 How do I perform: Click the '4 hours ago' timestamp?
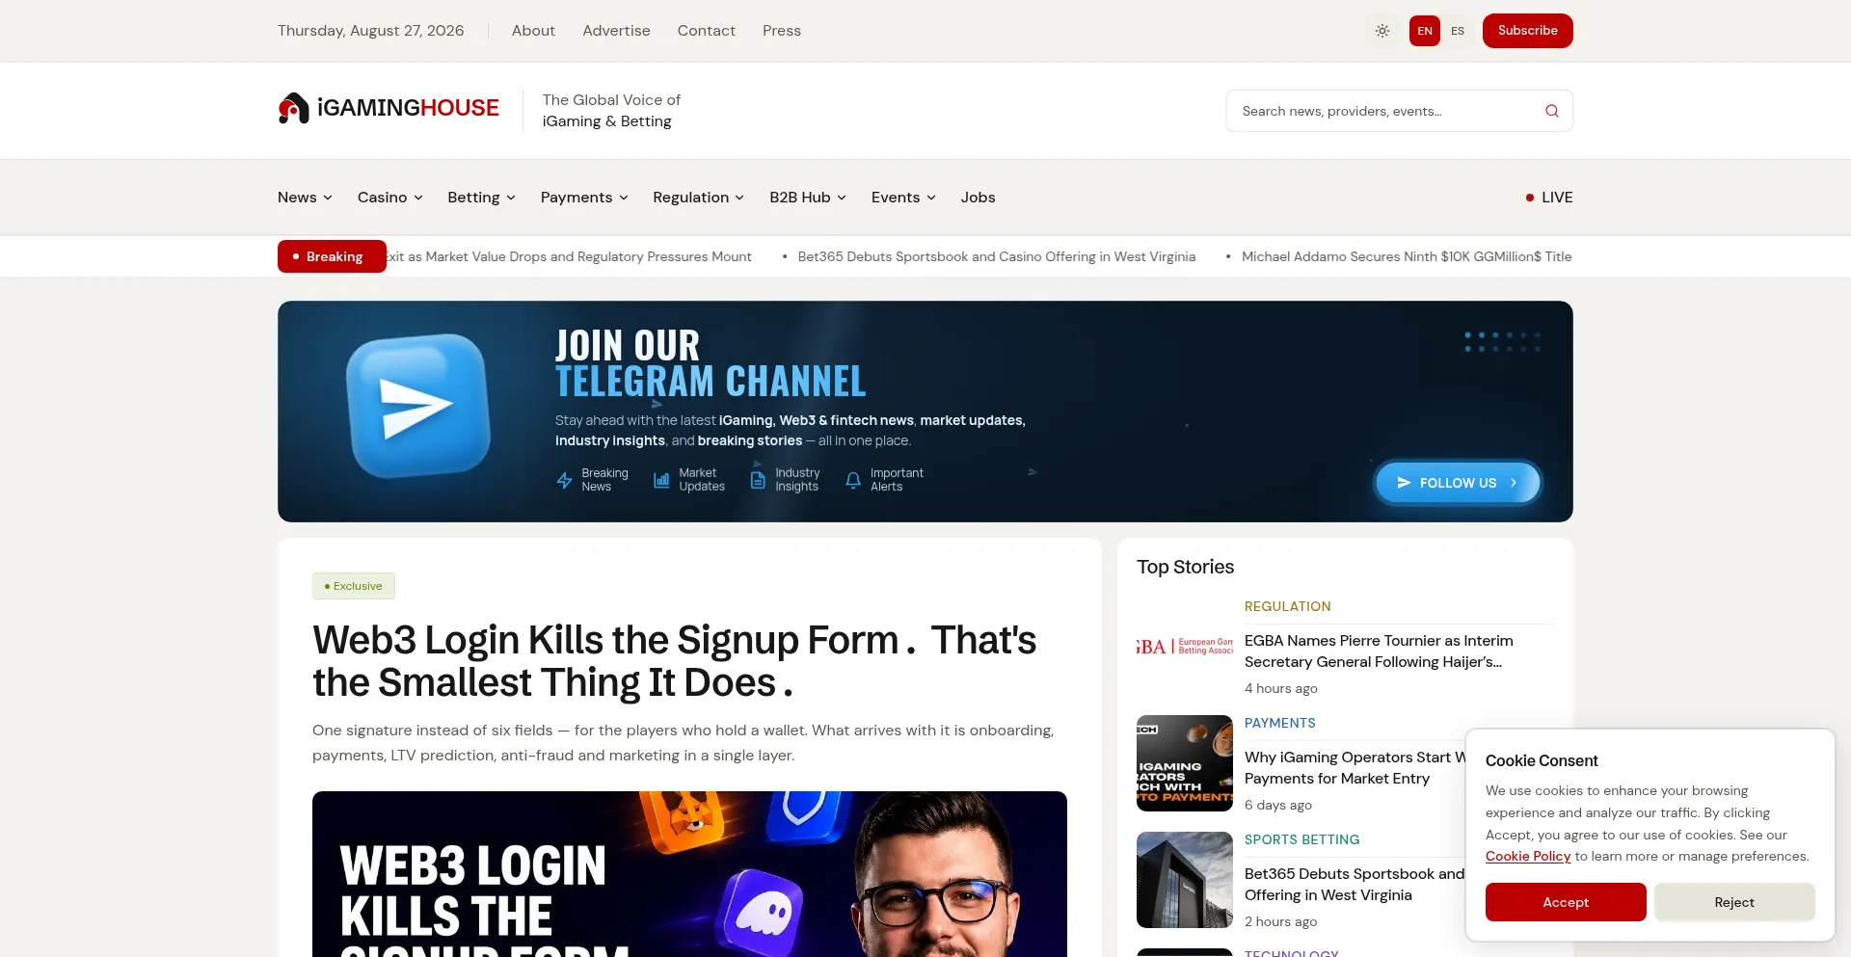pyautogui.click(x=1281, y=688)
